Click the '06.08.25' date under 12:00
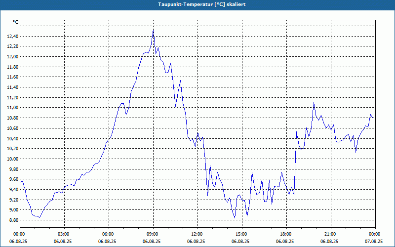Image resolution: width=395 pixels, height=247 pixels. (x=196, y=242)
